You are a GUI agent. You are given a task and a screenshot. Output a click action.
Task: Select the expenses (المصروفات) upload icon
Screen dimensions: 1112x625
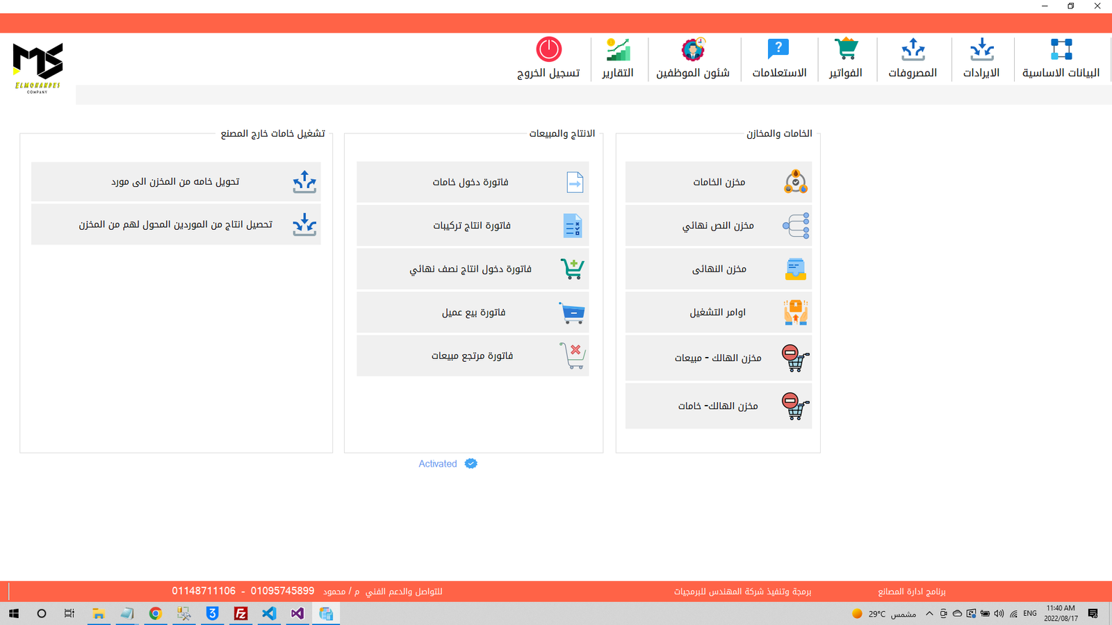point(913,50)
